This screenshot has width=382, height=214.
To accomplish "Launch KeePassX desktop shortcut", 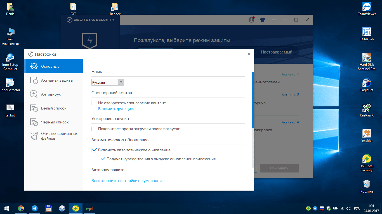I will click(367, 110).
